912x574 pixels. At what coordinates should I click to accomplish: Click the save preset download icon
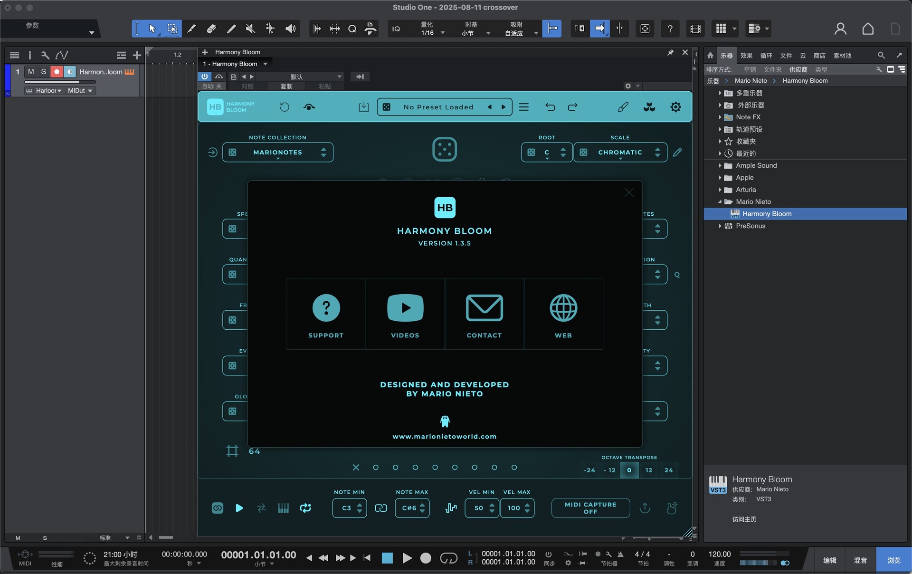tap(364, 107)
